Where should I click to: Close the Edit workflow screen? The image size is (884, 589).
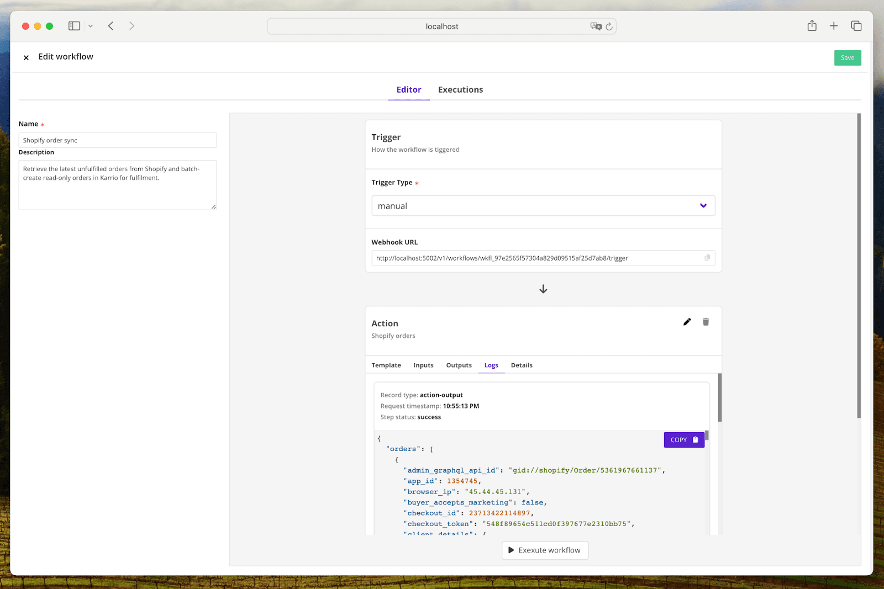26,57
